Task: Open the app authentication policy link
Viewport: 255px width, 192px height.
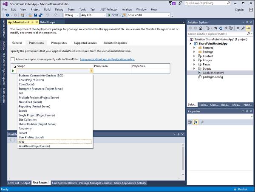Action: [107, 59]
